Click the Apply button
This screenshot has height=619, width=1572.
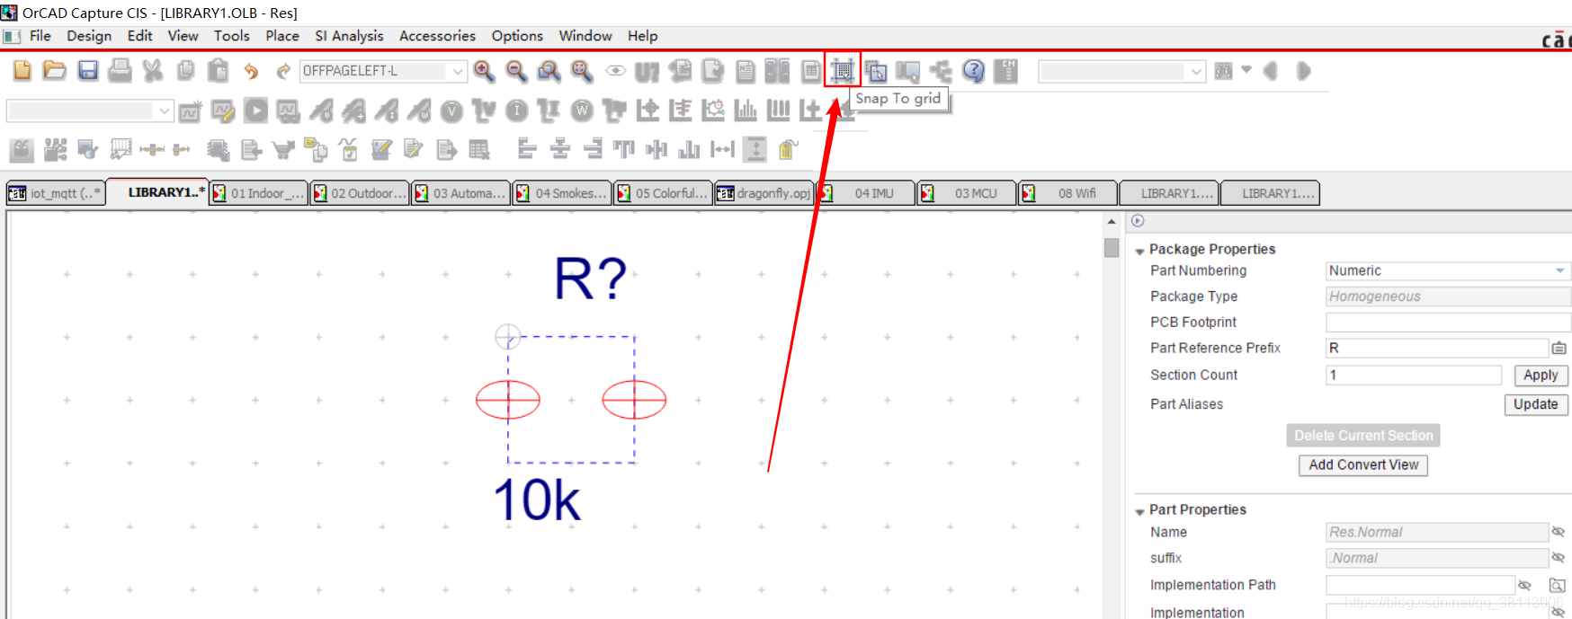click(1540, 376)
